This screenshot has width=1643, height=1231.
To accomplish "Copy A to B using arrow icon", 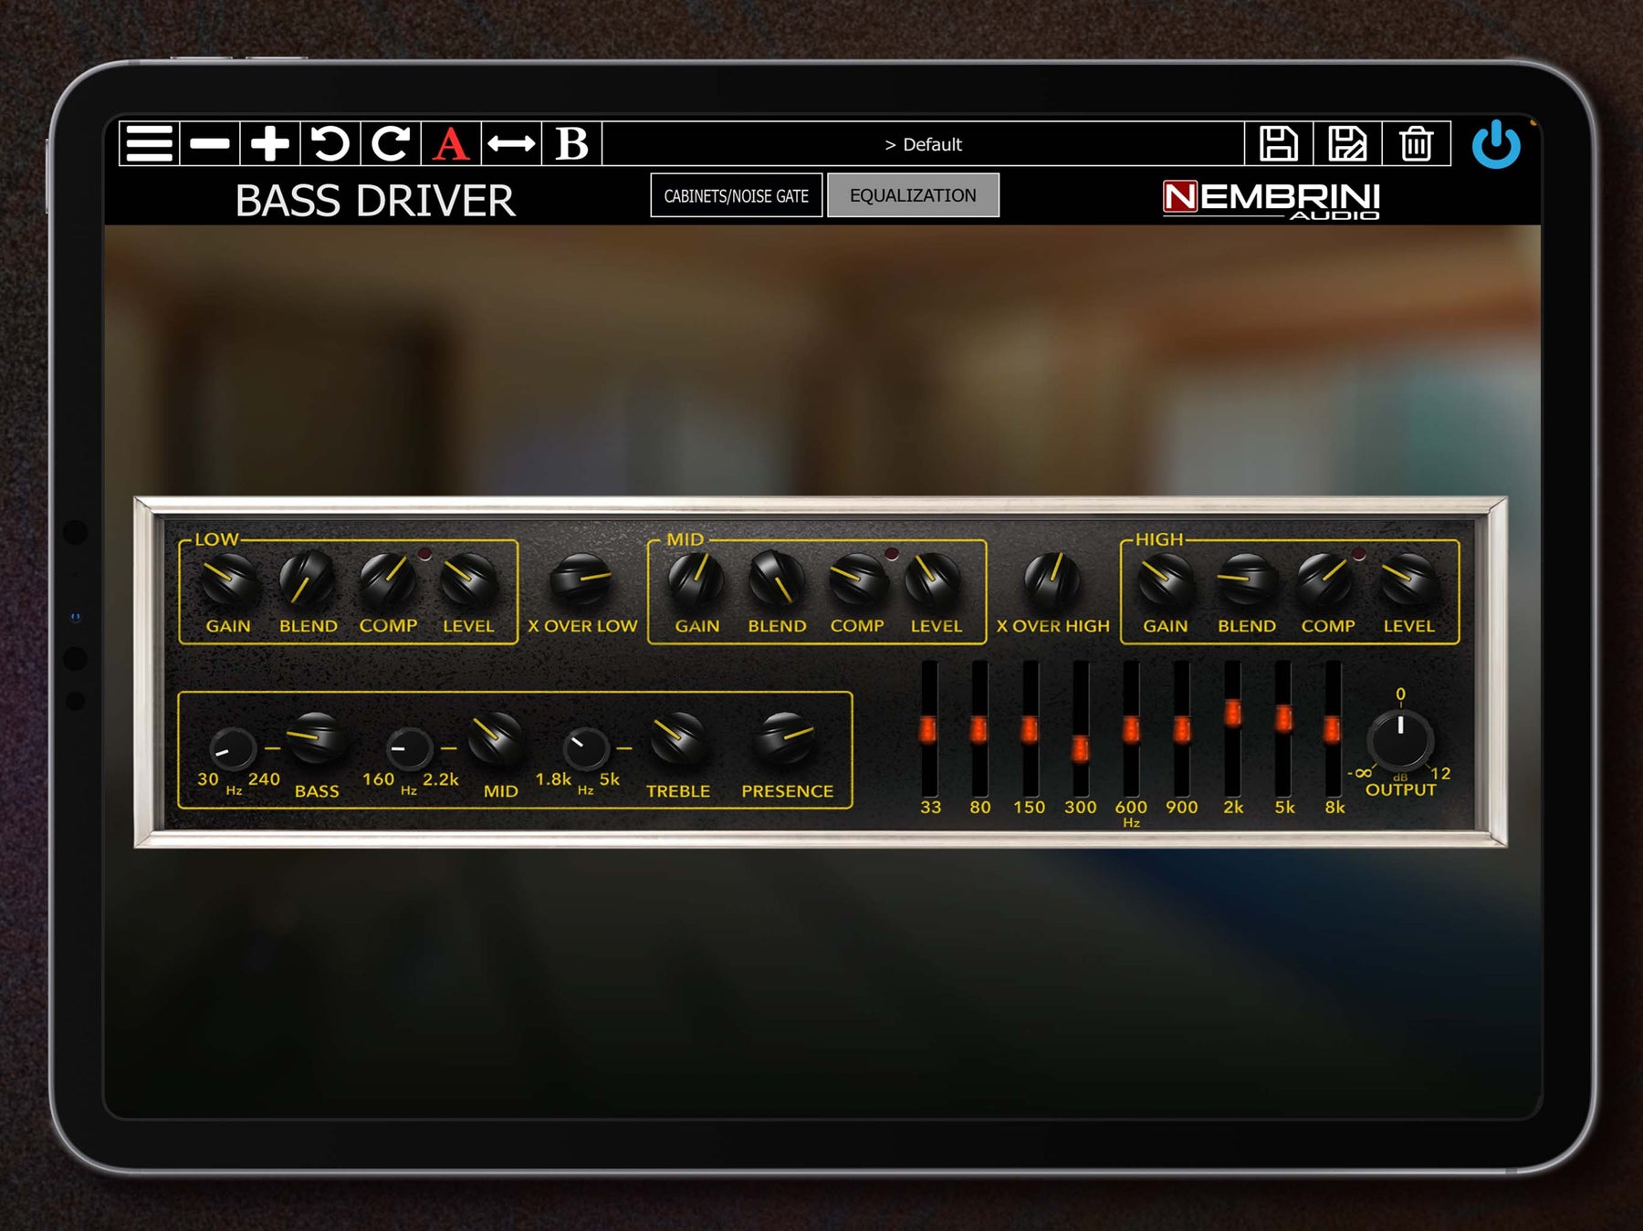I will tap(511, 144).
